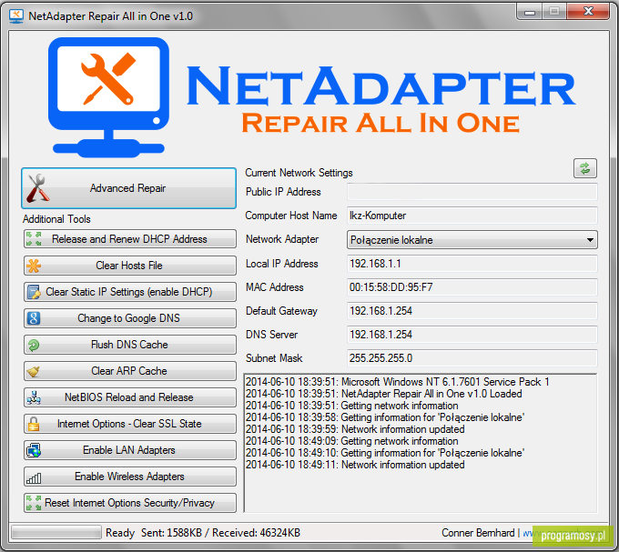
Task: Click the NetAdapter title bar app icon
Action: pos(15,15)
